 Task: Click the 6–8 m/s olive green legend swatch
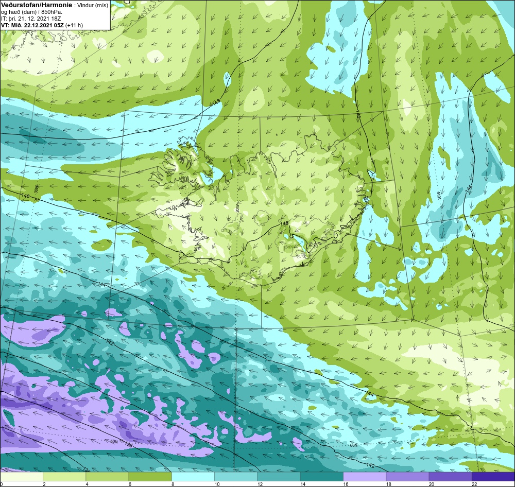[150, 477]
